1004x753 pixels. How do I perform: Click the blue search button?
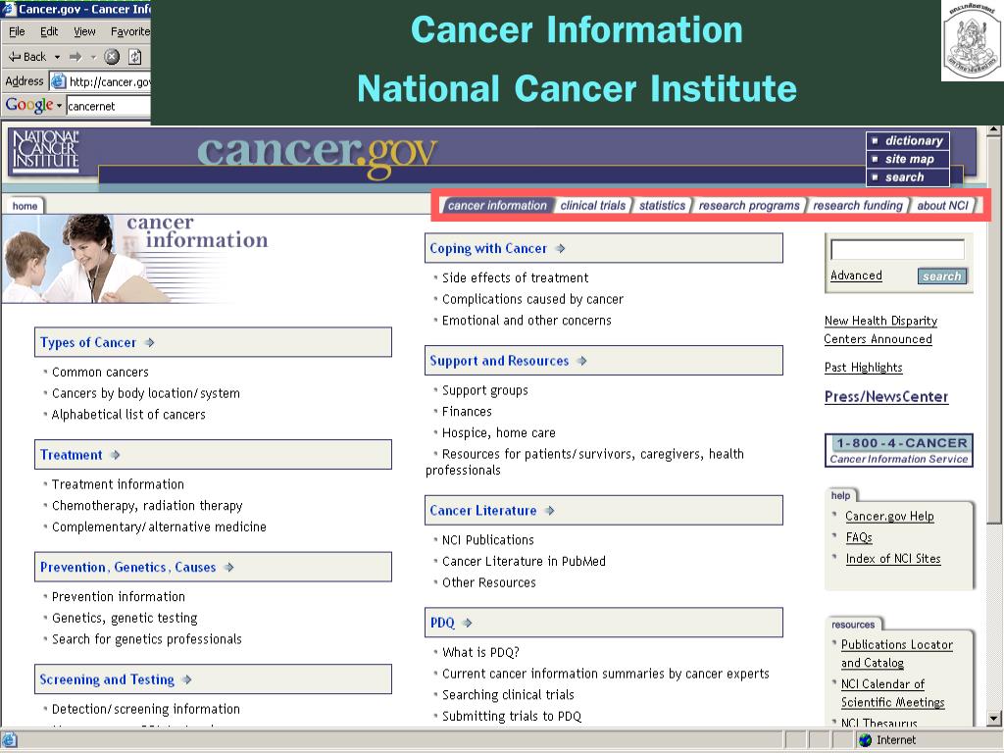942,276
